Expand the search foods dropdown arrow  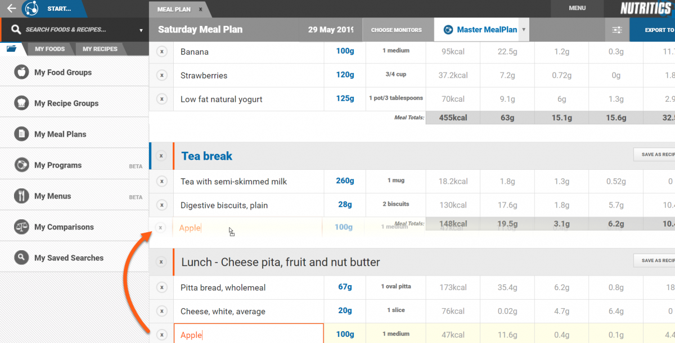tap(141, 30)
